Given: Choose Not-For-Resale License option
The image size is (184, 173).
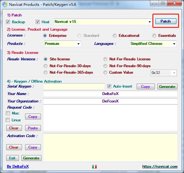Looking at the screenshot, I should (x=105, y=59).
